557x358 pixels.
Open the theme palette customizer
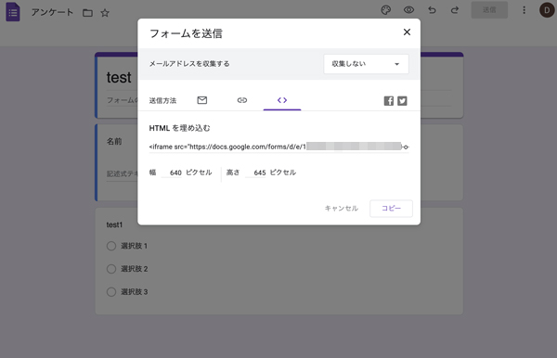coord(386,10)
